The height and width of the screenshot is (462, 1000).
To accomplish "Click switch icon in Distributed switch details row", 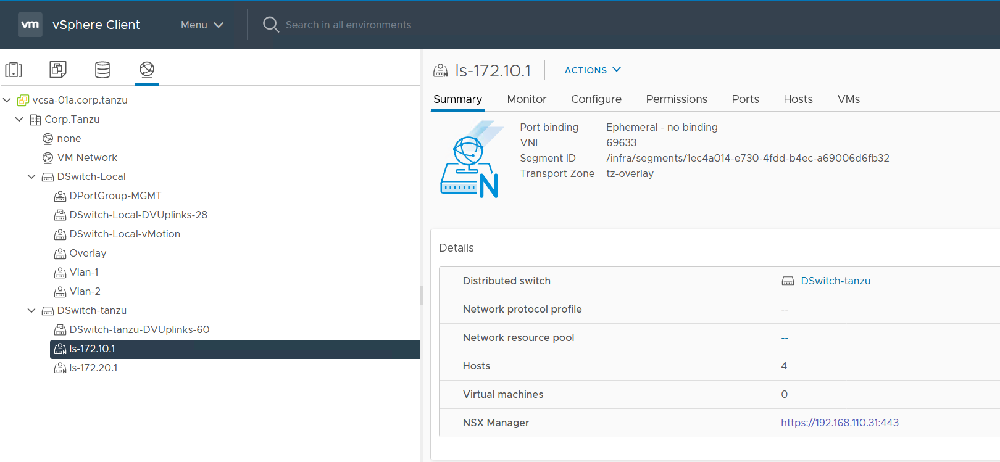I will coord(788,281).
